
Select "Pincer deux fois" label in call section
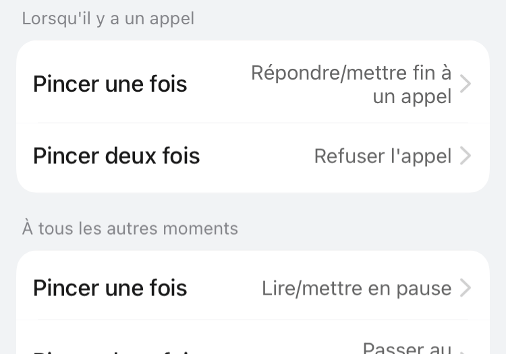116,156
